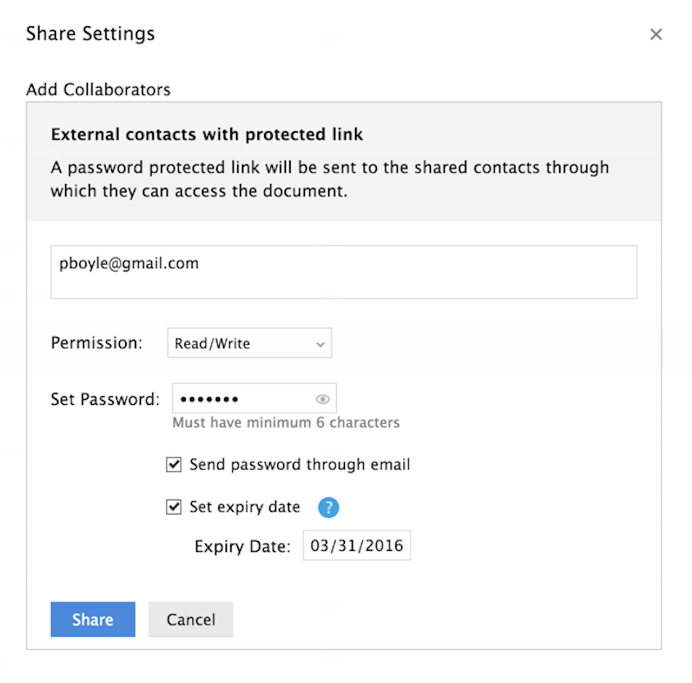Open the expiry date help icon

tap(328, 507)
